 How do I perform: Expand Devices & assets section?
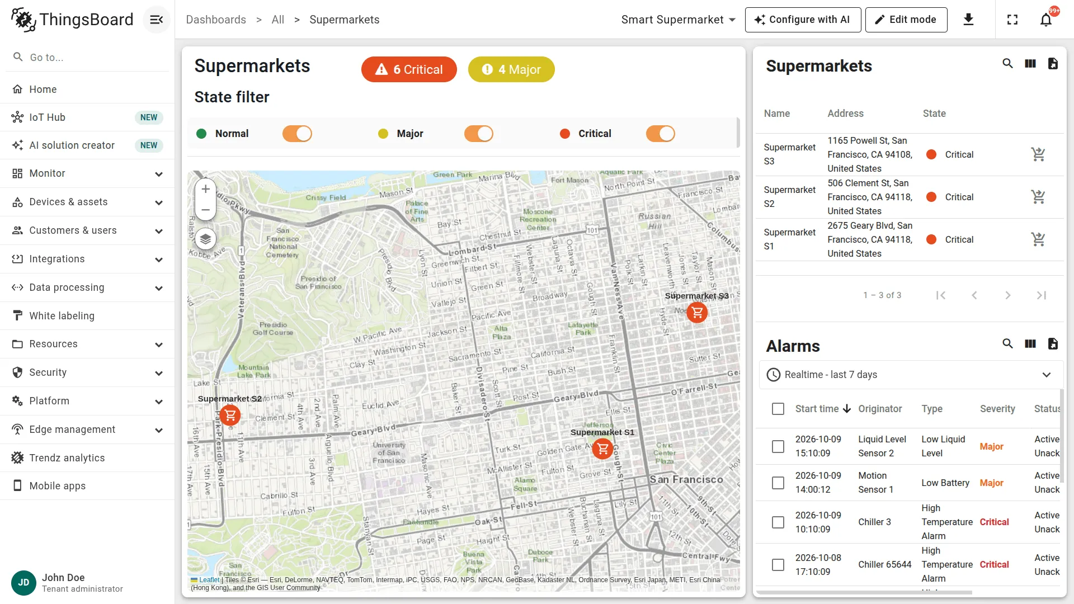(87, 202)
